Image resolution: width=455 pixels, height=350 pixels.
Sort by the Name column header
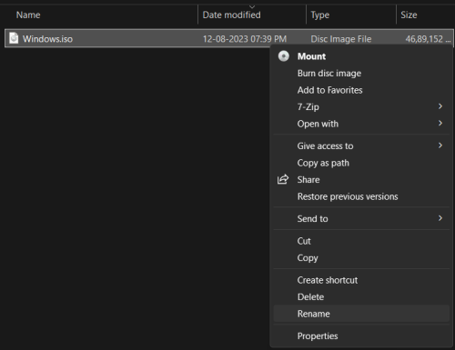28,15
